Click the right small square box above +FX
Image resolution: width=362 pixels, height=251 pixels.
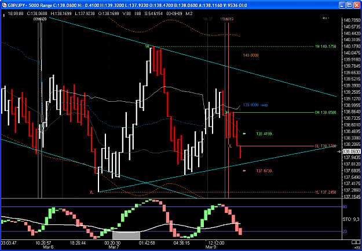point(359,242)
